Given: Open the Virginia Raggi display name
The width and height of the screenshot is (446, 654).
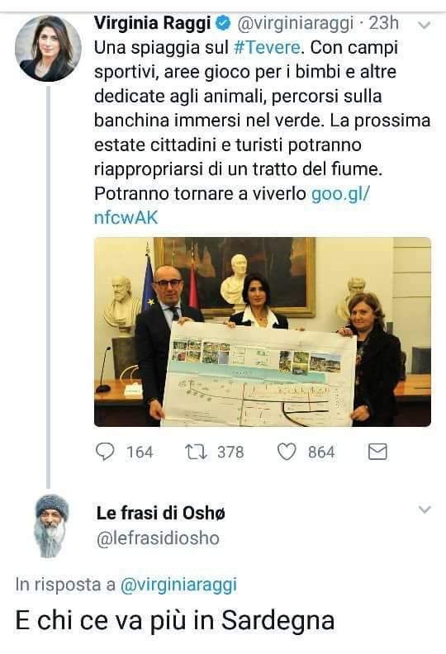Looking at the screenshot, I should point(152,23).
